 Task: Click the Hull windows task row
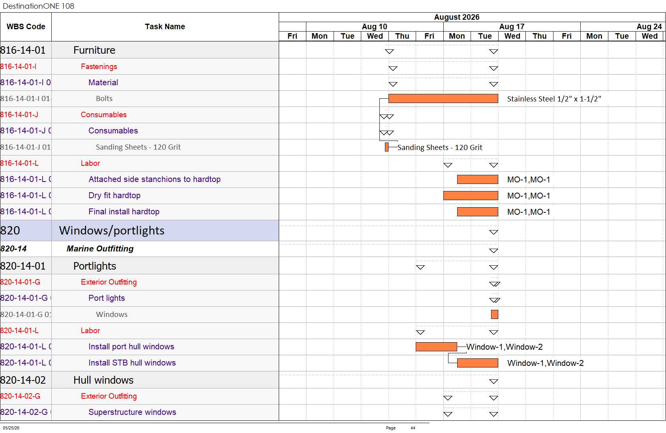click(139, 380)
